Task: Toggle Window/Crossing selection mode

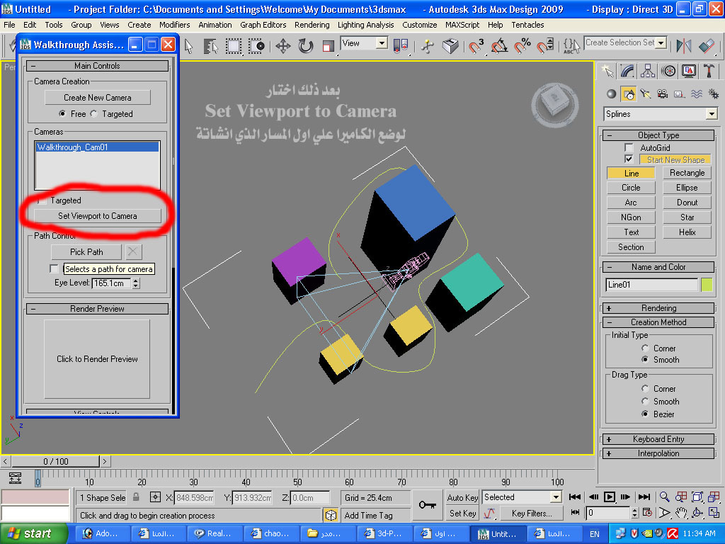Action: coord(256,46)
